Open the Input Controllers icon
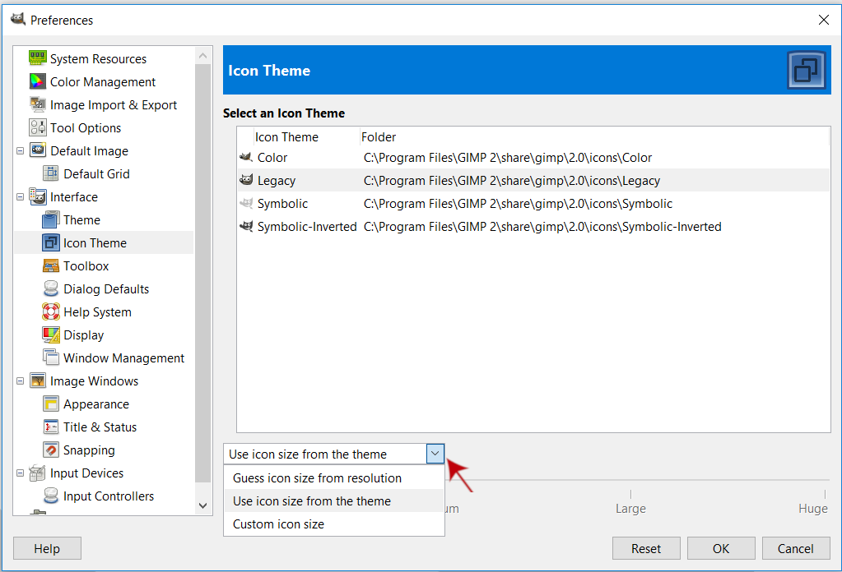The height and width of the screenshot is (572, 842). point(51,496)
